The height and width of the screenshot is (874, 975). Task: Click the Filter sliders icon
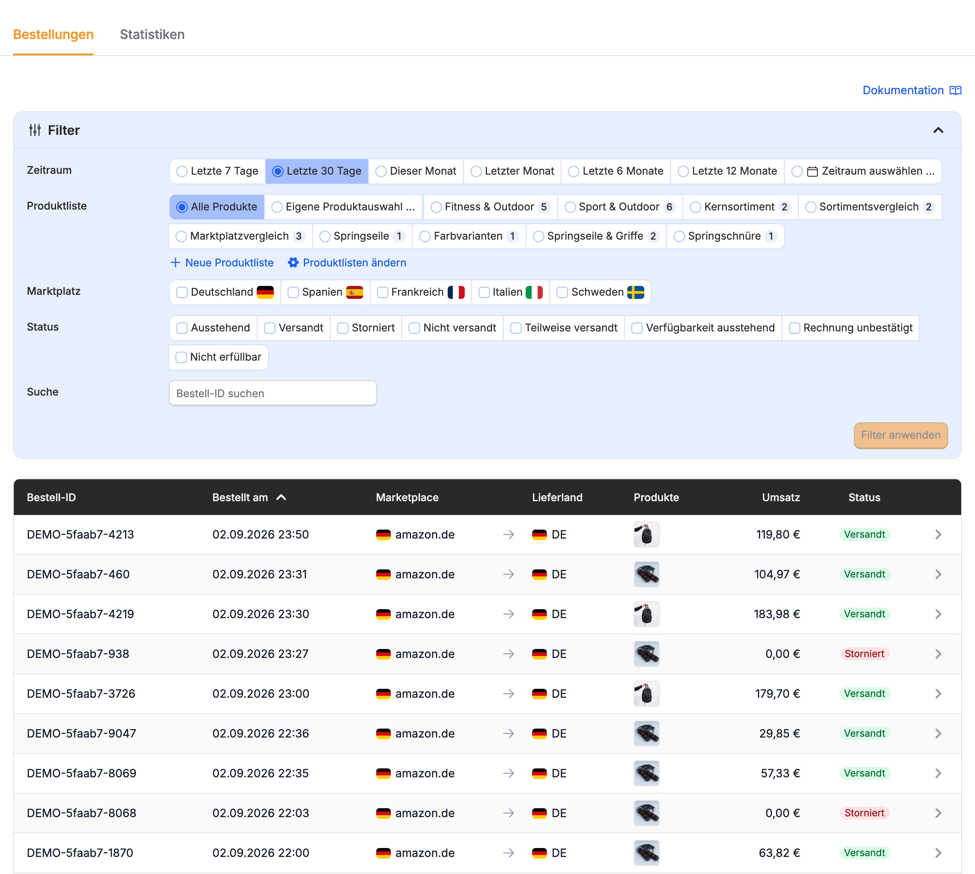coord(35,130)
